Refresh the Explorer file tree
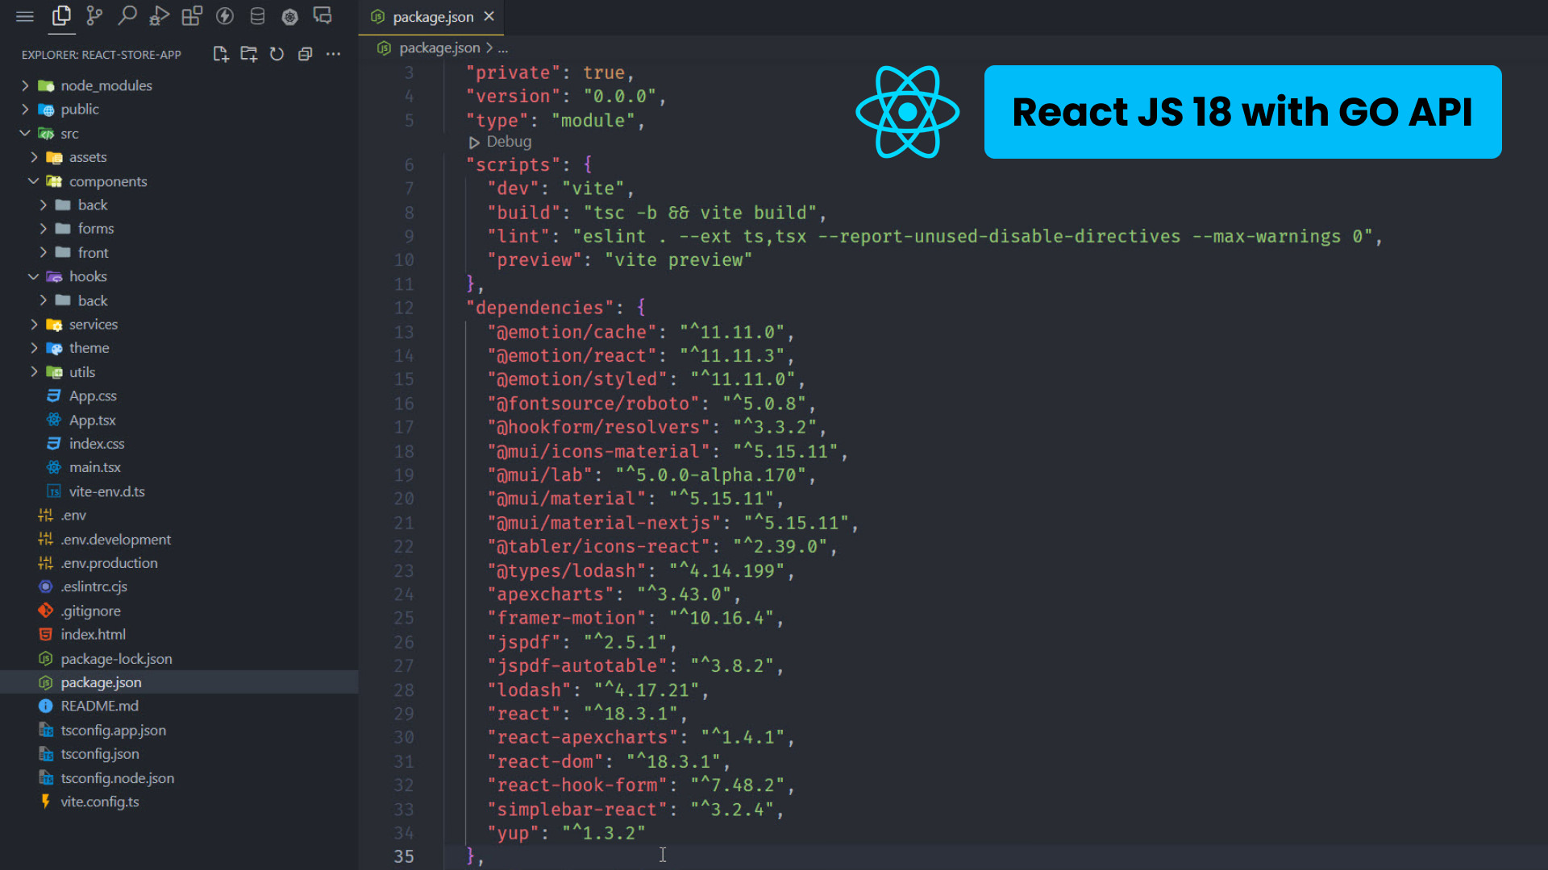This screenshot has width=1548, height=870. [277, 54]
